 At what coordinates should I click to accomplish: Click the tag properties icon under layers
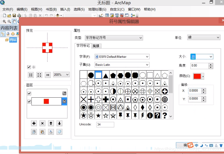point(59,132)
